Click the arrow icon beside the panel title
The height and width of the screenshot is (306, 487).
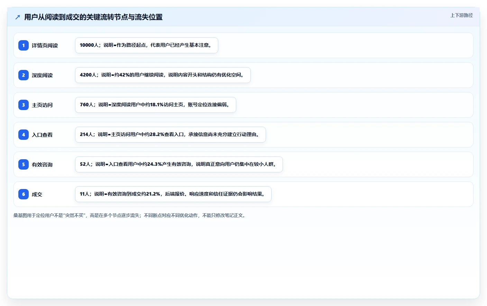click(18, 17)
